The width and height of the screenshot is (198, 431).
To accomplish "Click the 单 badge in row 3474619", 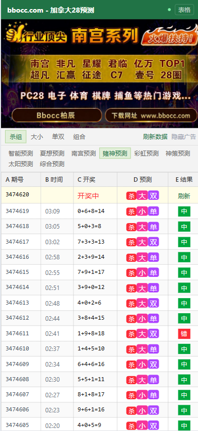I will pos(154,211).
